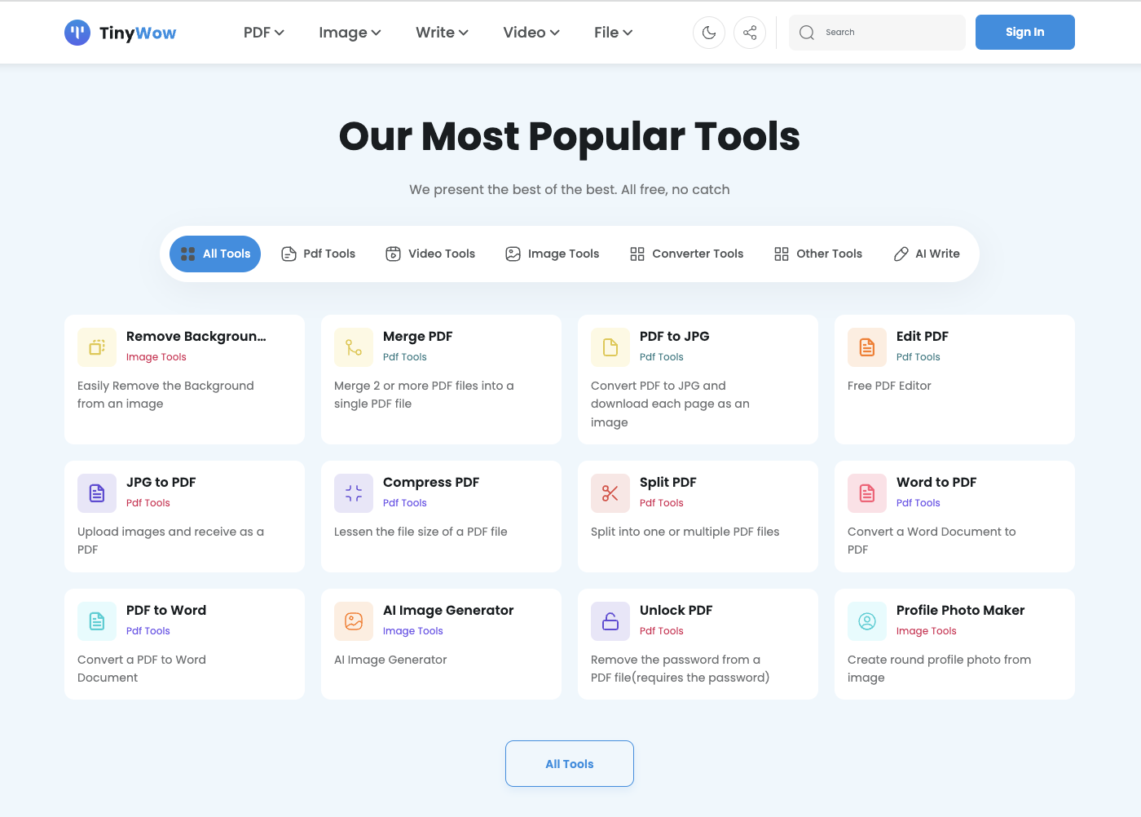The width and height of the screenshot is (1141, 817).
Task: Click the Word to PDF tool icon
Action: (867, 493)
